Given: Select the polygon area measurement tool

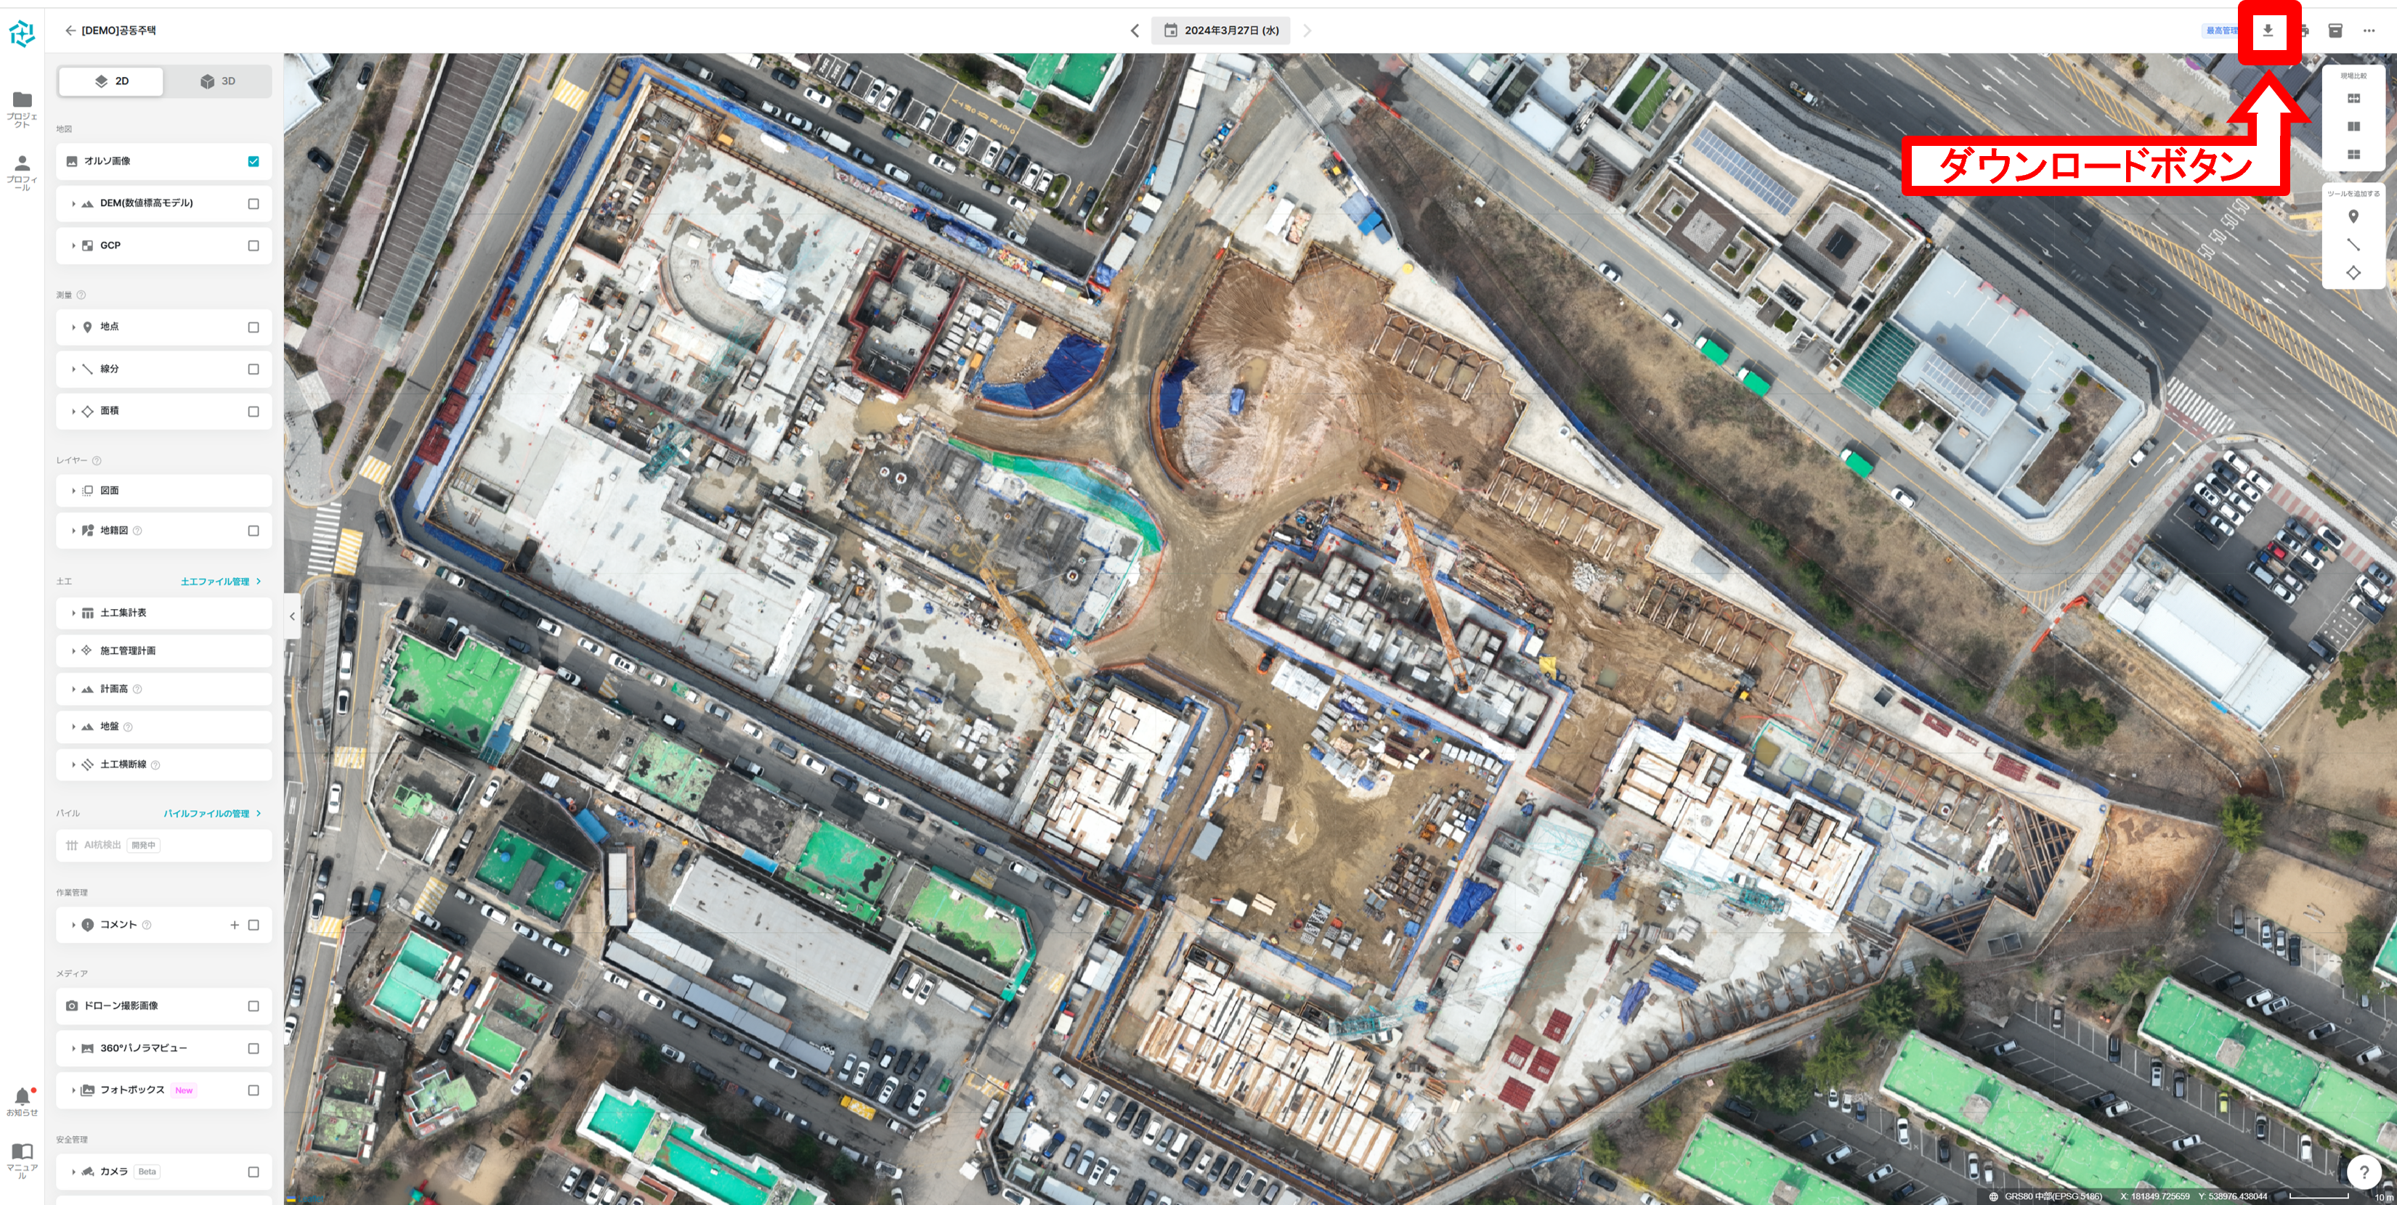Looking at the screenshot, I should pyautogui.click(x=2353, y=272).
